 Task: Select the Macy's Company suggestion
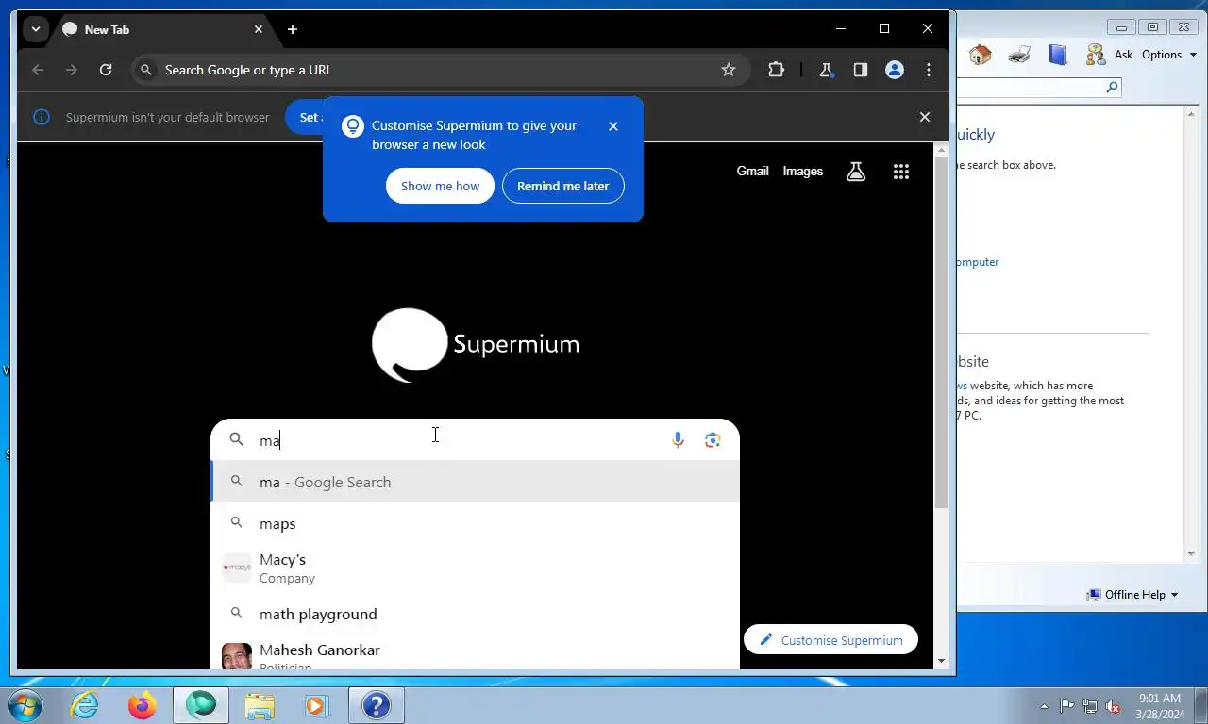(x=475, y=568)
